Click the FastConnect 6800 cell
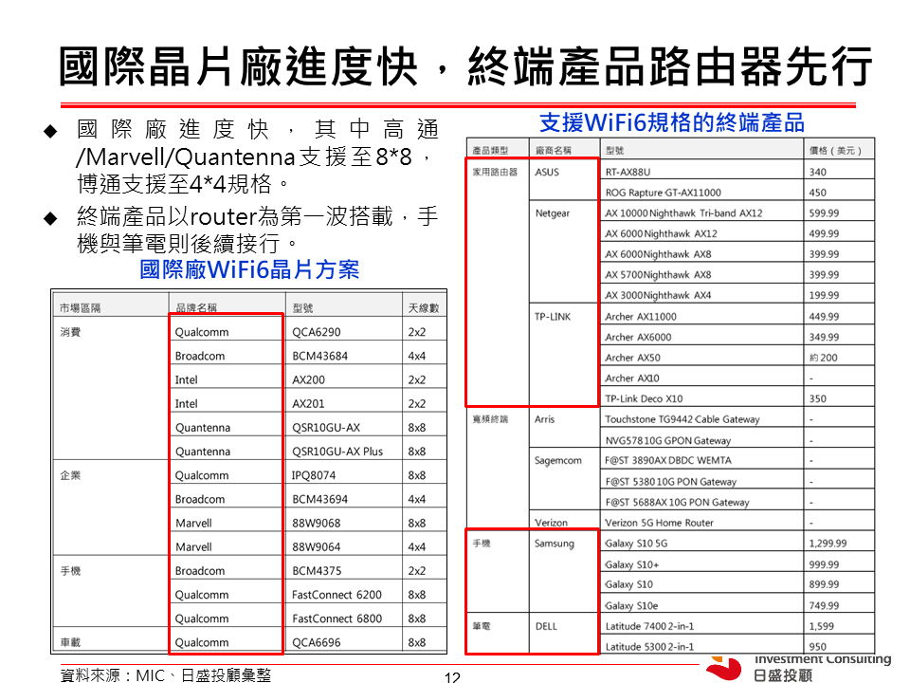The width and height of the screenshot is (910, 683). point(337,618)
